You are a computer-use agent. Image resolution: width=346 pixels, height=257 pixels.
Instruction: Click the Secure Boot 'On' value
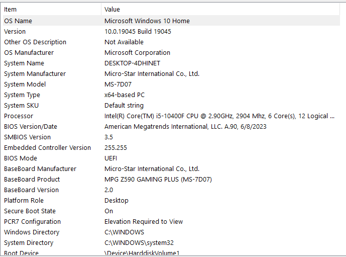108,211
